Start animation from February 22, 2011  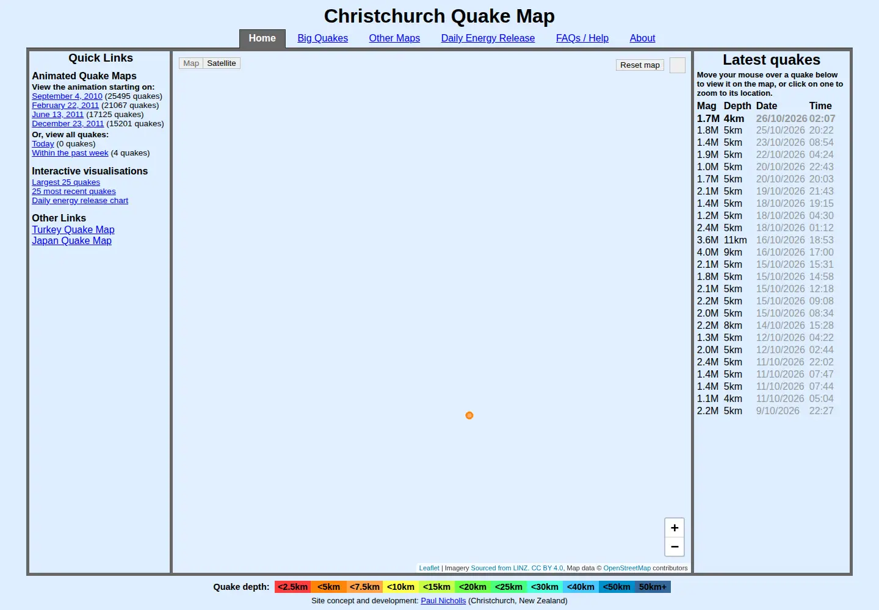(x=65, y=106)
